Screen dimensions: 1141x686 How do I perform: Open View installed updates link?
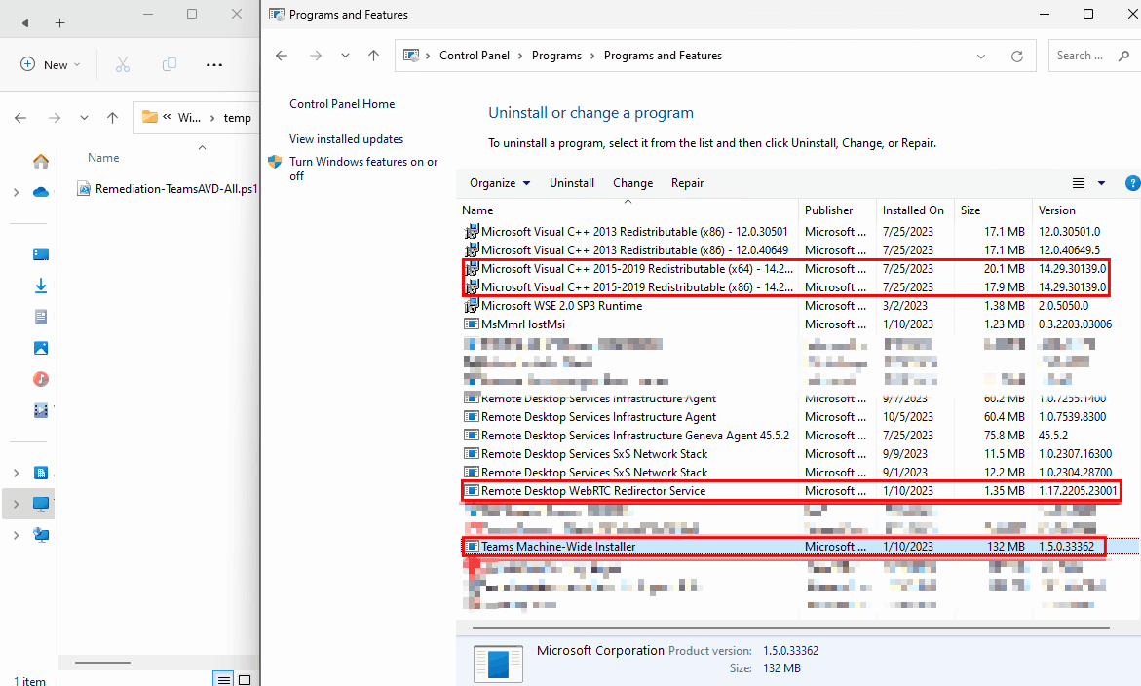346,139
